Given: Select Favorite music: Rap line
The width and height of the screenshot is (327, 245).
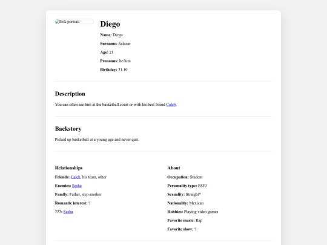Looking at the screenshot, I should coord(185,221).
